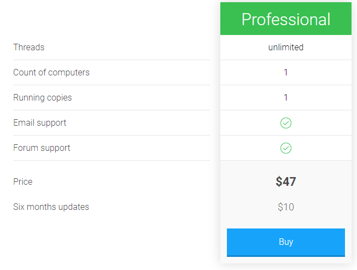Select the green Professional plan header

point(286,19)
